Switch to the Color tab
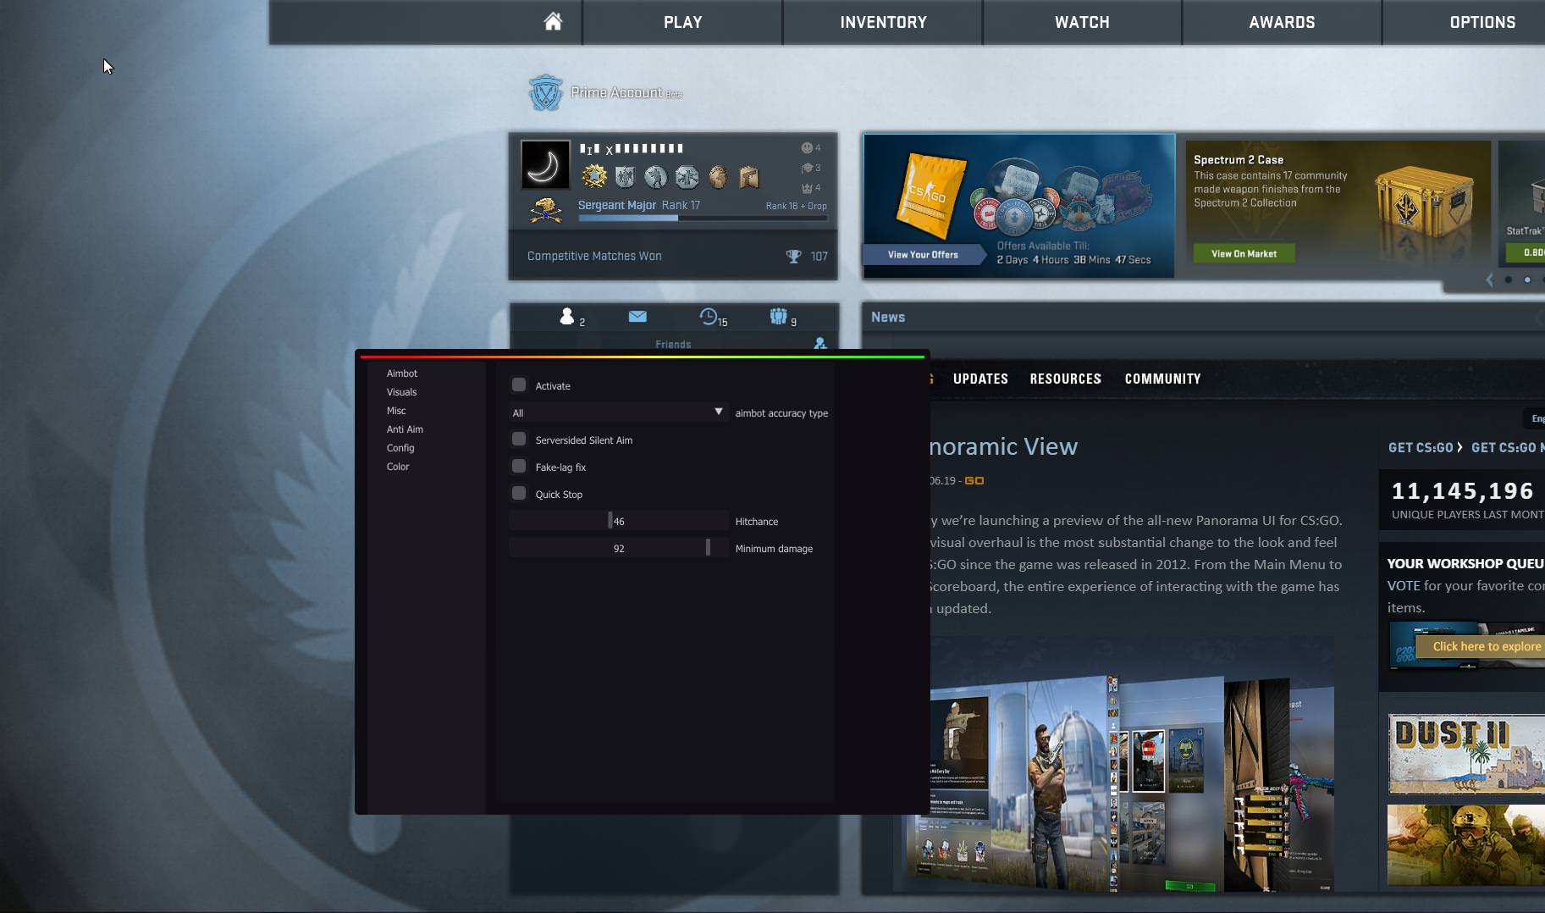The image size is (1545, 913). point(398,467)
